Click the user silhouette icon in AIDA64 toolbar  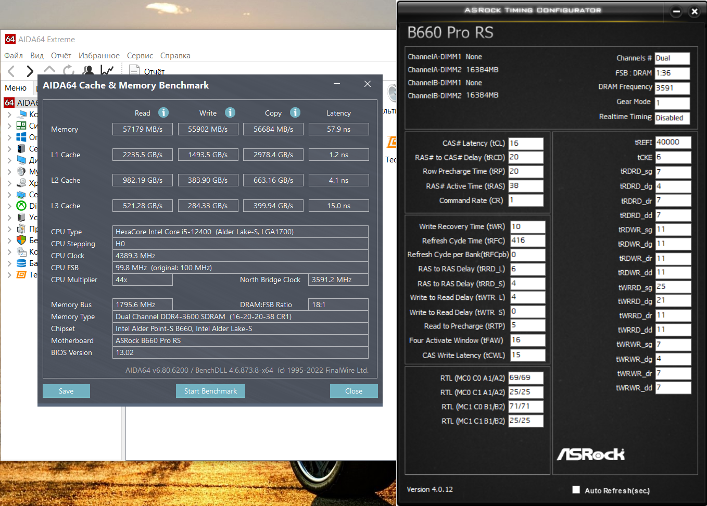point(88,70)
